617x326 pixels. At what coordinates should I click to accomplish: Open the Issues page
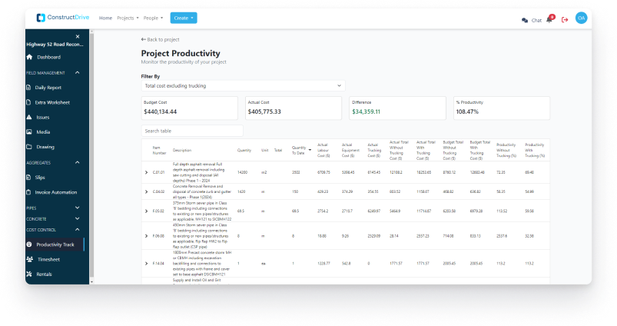(42, 117)
